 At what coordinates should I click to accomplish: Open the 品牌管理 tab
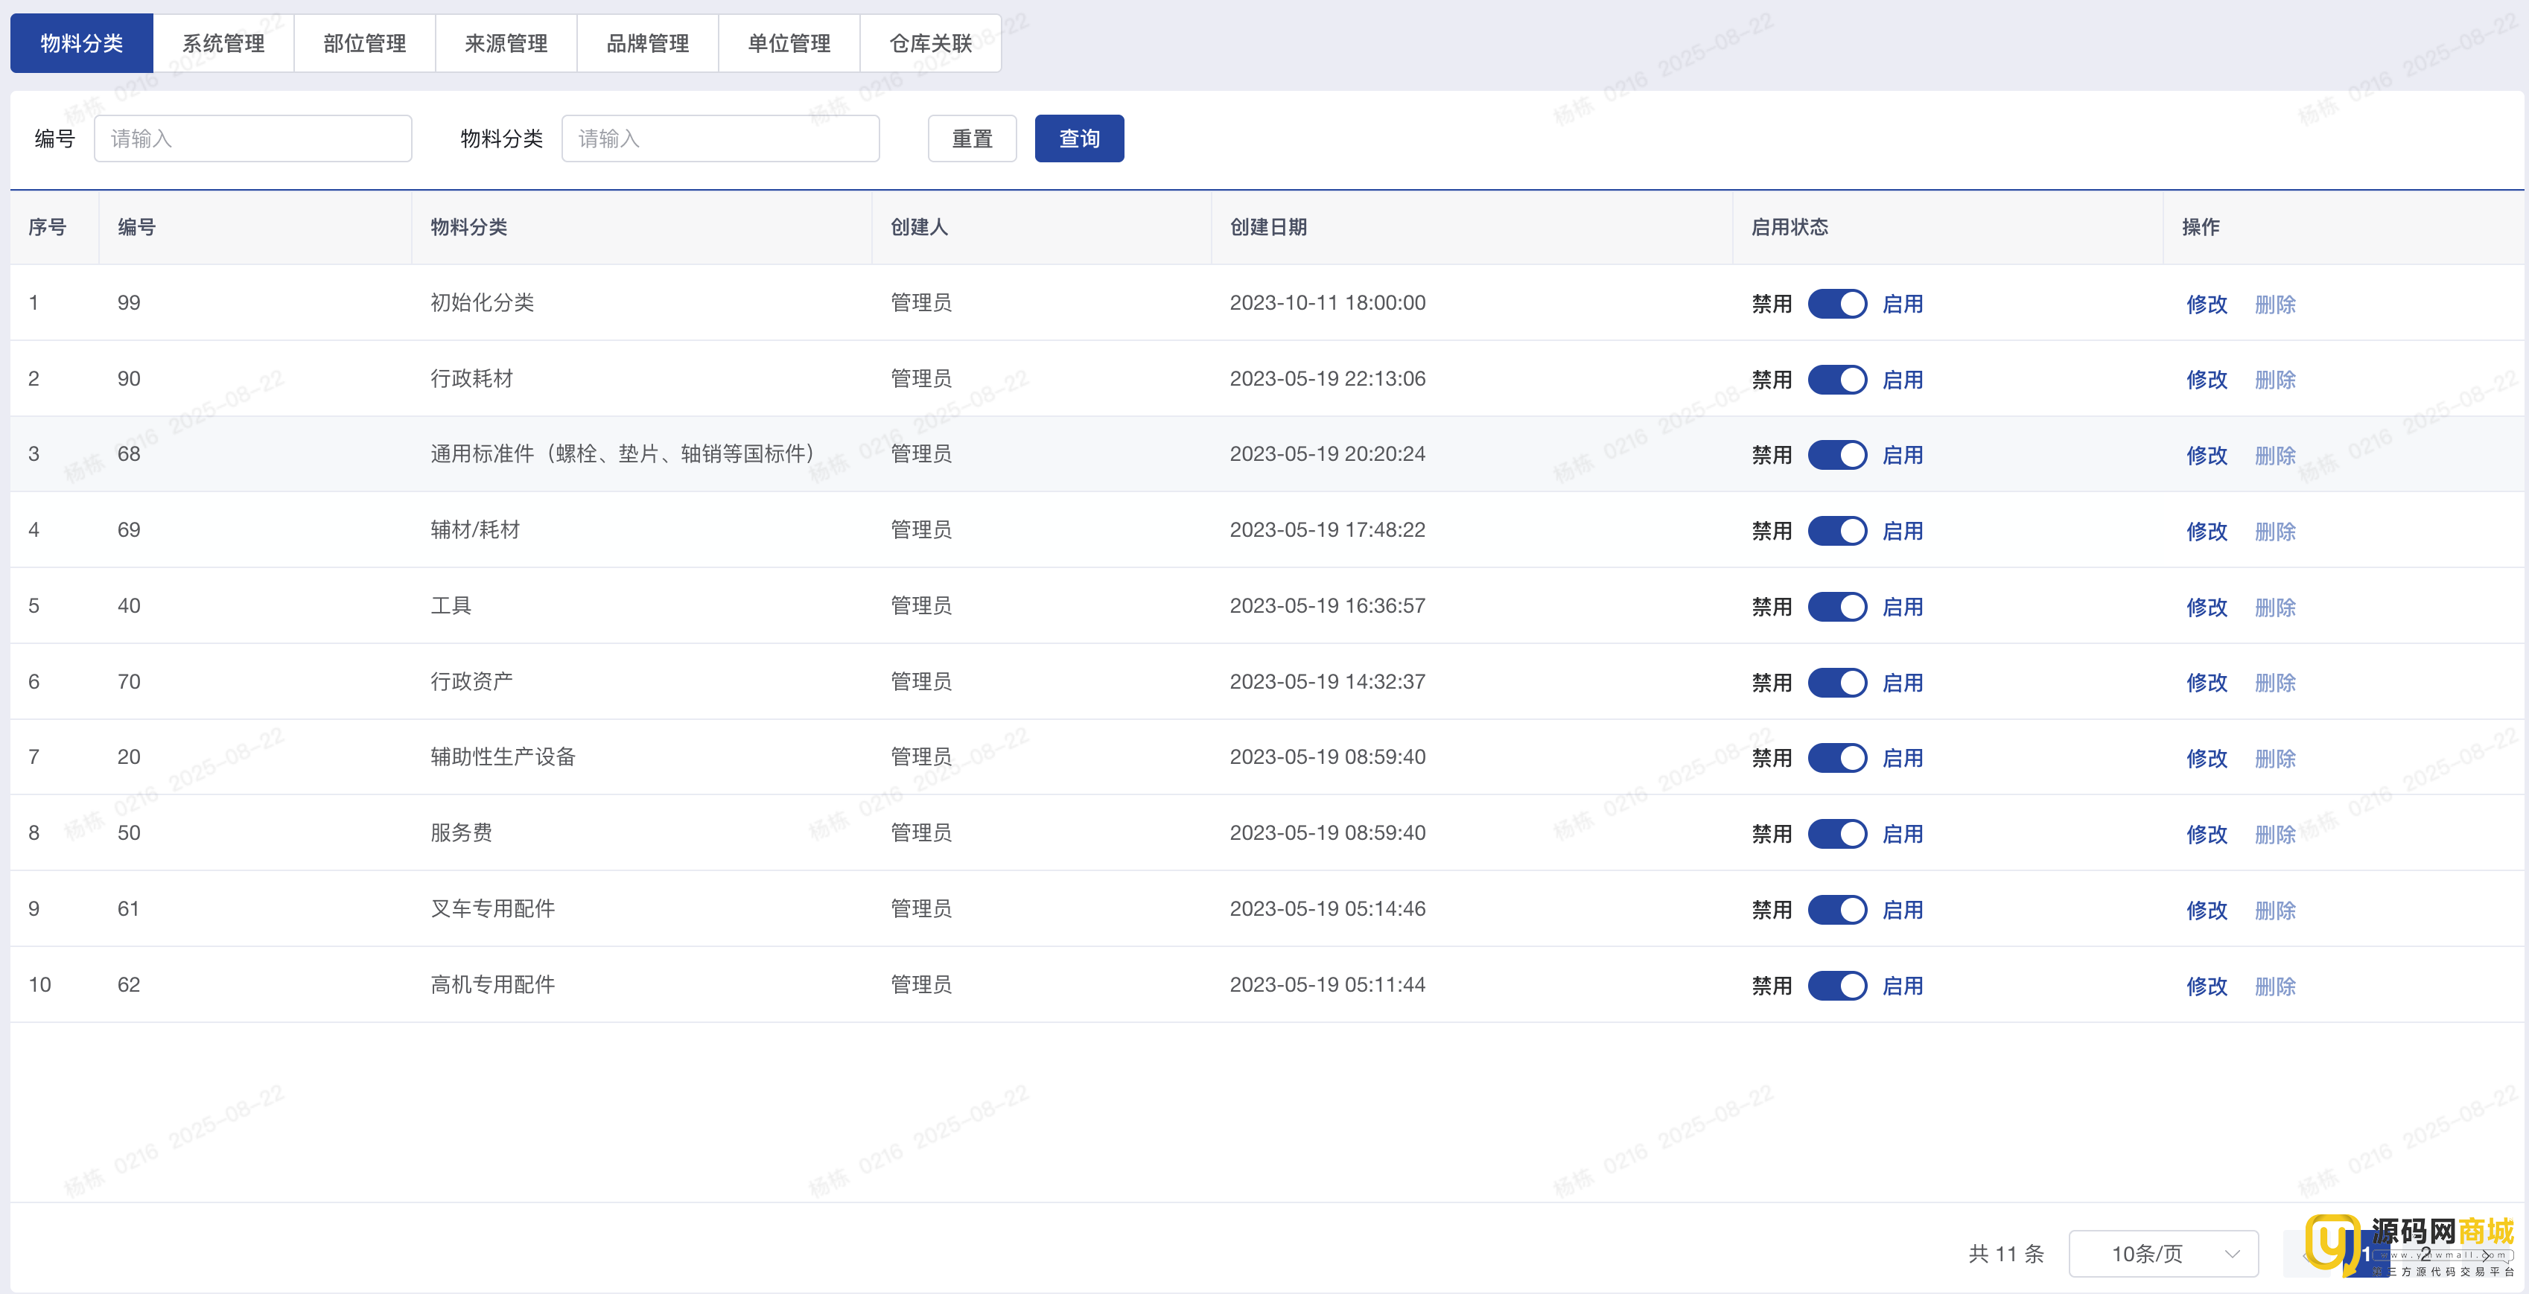point(647,43)
